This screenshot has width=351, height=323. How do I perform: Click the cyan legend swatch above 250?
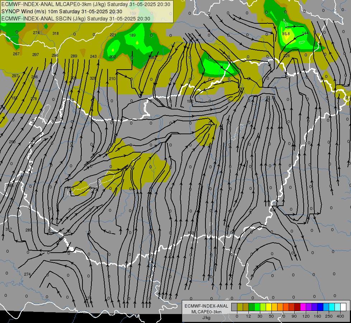tap(332, 307)
